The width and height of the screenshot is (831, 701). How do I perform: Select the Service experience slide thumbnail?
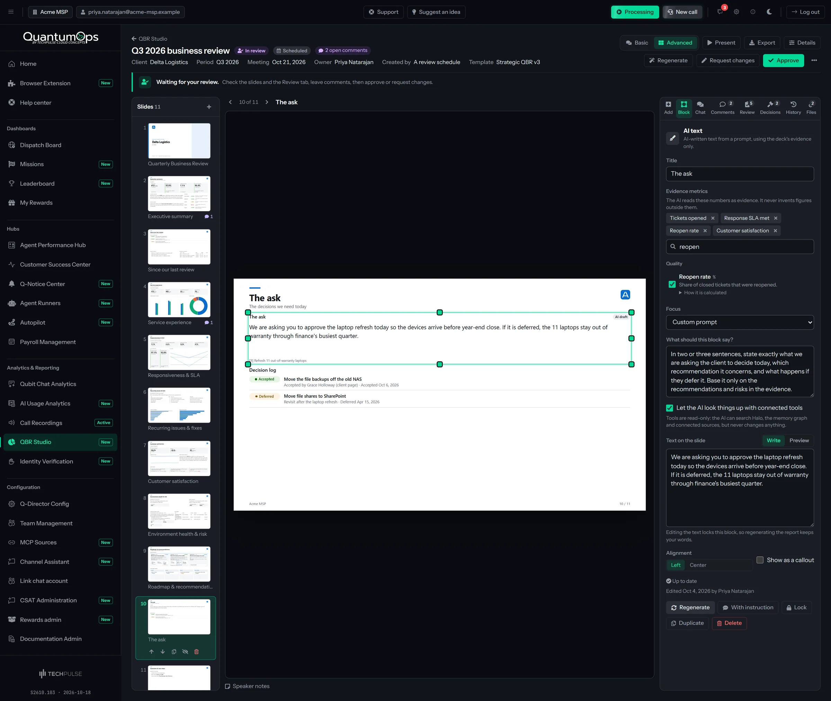coord(179,300)
